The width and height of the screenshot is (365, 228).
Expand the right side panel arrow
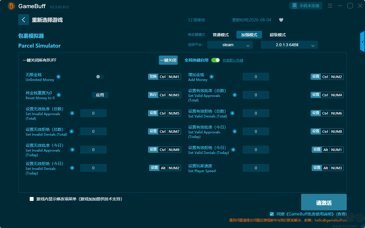(362, 42)
